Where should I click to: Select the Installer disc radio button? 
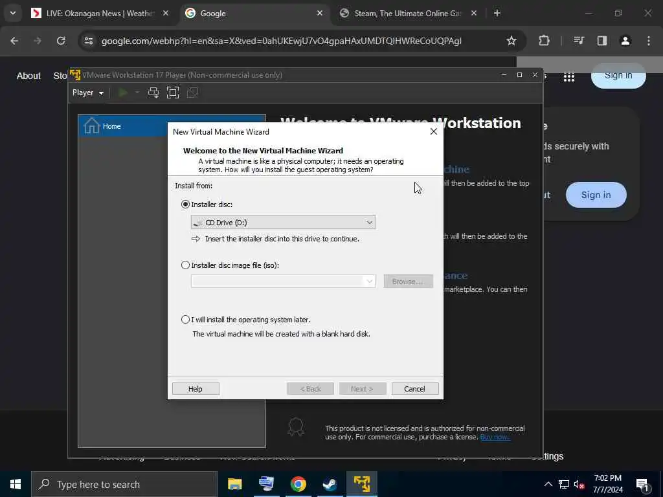tap(185, 204)
